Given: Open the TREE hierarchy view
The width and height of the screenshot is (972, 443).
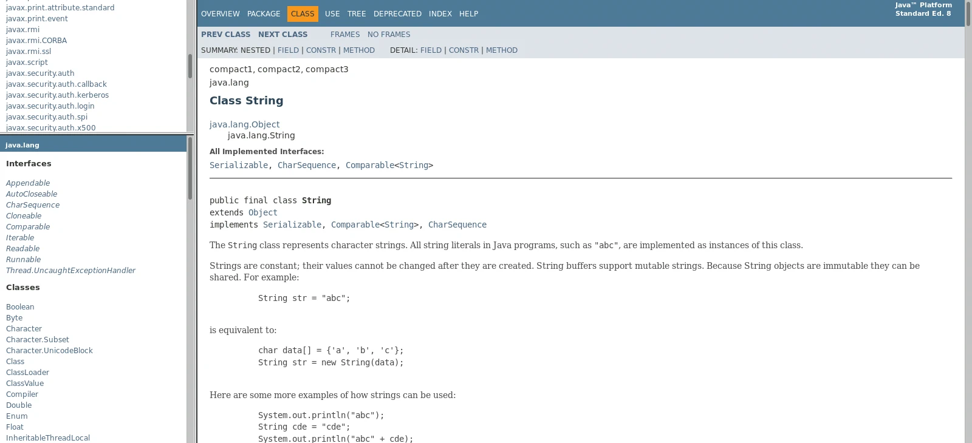Looking at the screenshot, I should click(x=357, y=13).
